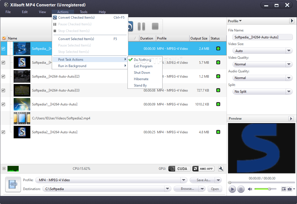Open the Edit menu
The image size is (297, 204).
[x=24, y=12]
